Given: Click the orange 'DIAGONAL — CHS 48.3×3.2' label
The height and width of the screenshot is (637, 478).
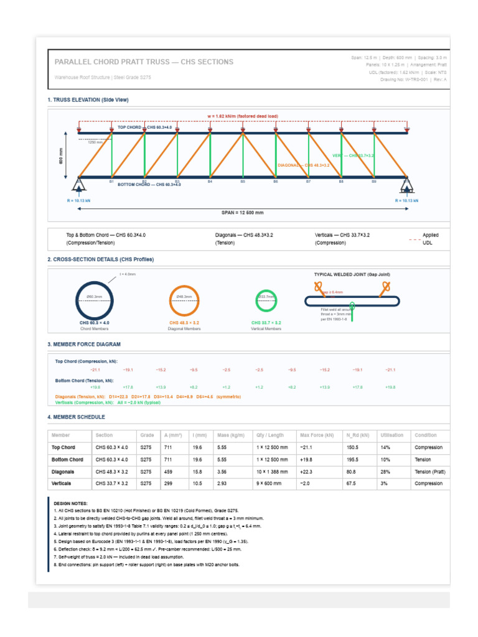Looking at the screenshot, I should 304,165.
